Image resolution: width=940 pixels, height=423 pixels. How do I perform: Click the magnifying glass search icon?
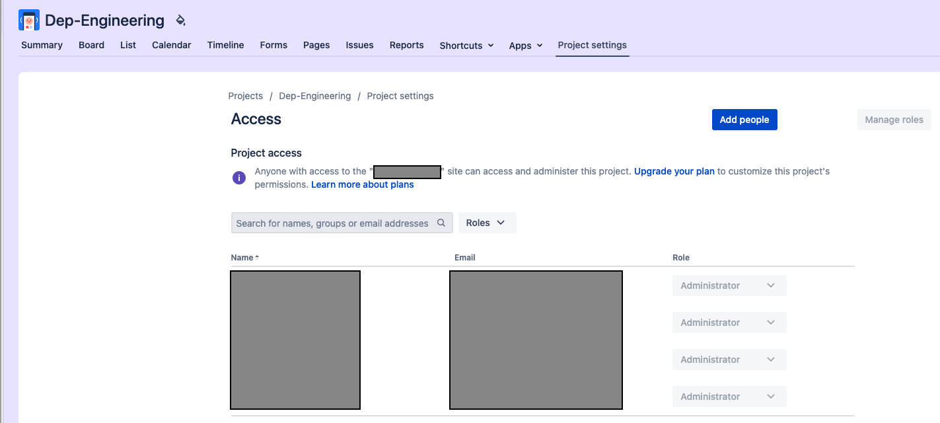[x=441, y=223]
